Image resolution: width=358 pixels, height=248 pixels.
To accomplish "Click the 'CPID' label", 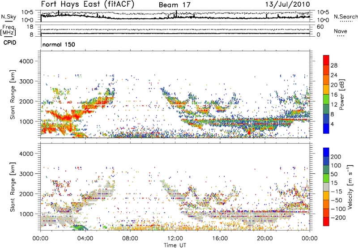I will (x=10, y=43).
